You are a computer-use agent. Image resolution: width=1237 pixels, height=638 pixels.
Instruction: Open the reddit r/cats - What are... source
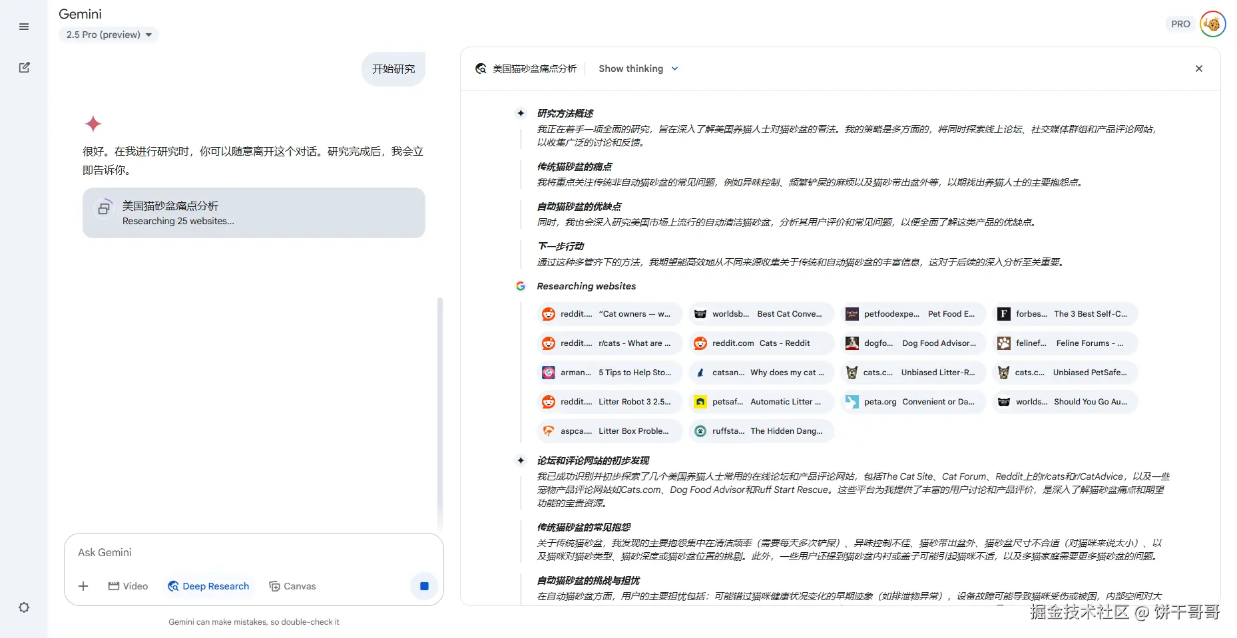click(x=609, y=343)
